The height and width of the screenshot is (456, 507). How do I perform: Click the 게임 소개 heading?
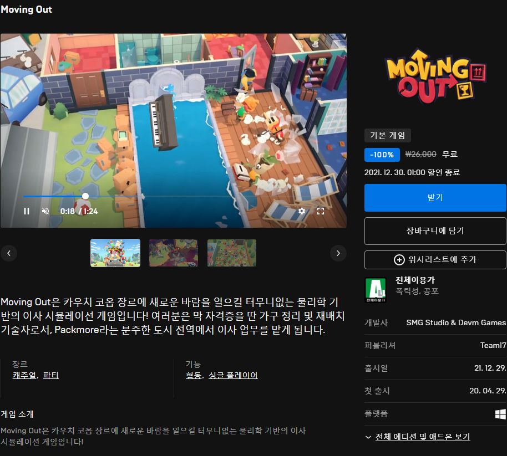[x=17, y=414]
